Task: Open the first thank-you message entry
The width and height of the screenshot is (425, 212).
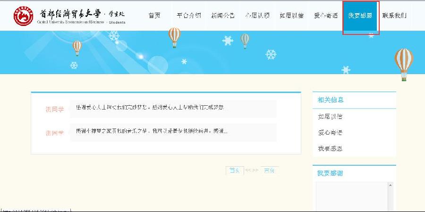Action: coord(173,109)
